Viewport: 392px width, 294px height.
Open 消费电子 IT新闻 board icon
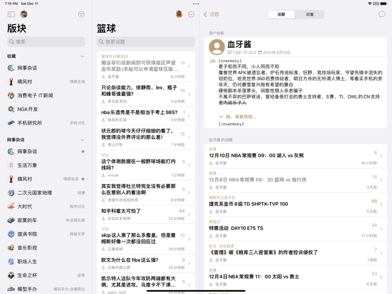(x=11, y=95)
